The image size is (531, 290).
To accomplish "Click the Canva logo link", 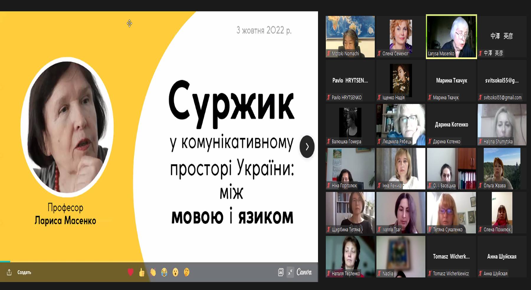I will click(304, 272).
